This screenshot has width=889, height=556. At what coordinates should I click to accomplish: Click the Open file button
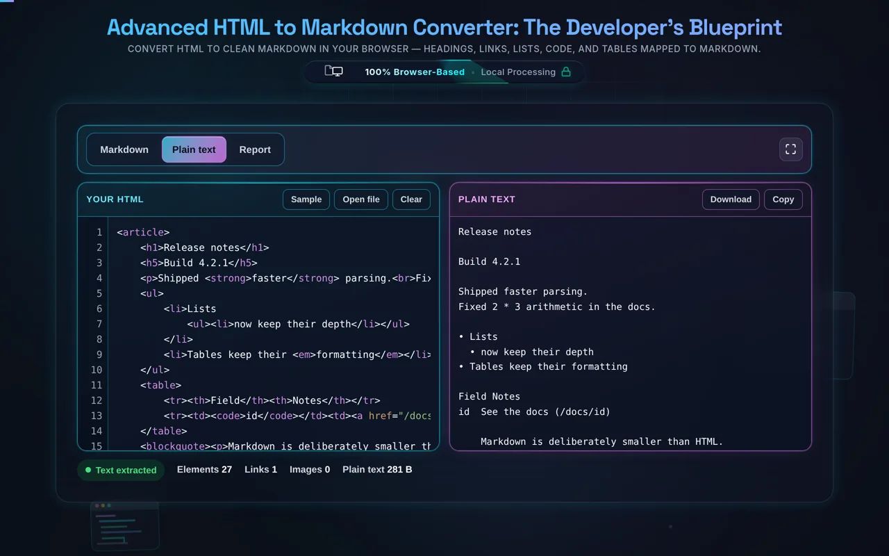coord(361,199)
